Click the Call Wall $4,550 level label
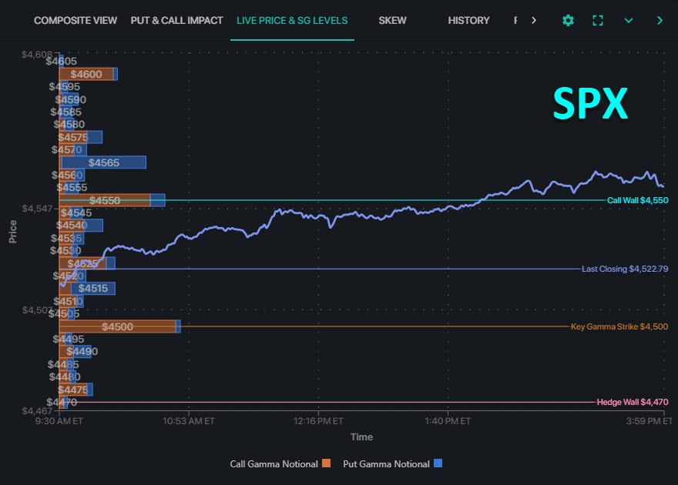Image resolution: width=678 pixels, height=485 pixels. 637,200
